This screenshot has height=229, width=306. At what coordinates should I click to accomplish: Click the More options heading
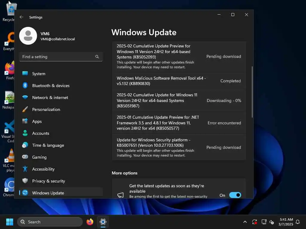[125, 173]
